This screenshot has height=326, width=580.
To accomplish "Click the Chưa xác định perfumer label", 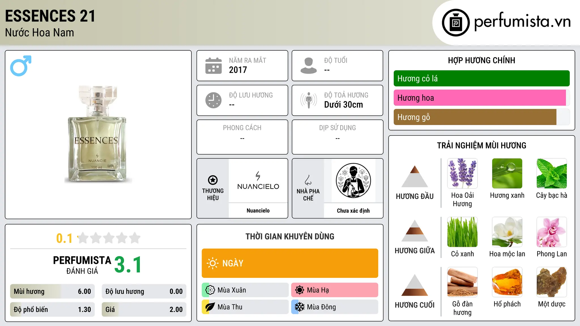I will click(353, 211).
